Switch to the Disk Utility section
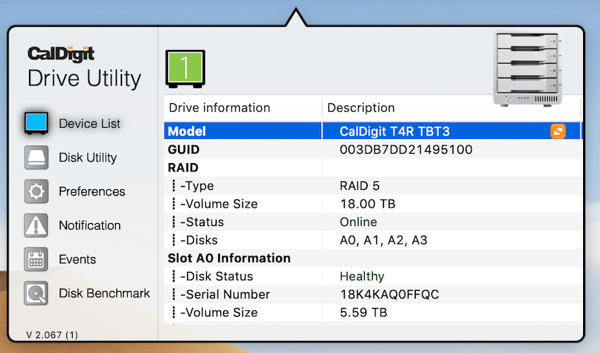 click(88, 157)
